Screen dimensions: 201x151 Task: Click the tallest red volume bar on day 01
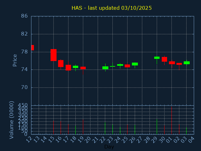(x=172, y=120)
